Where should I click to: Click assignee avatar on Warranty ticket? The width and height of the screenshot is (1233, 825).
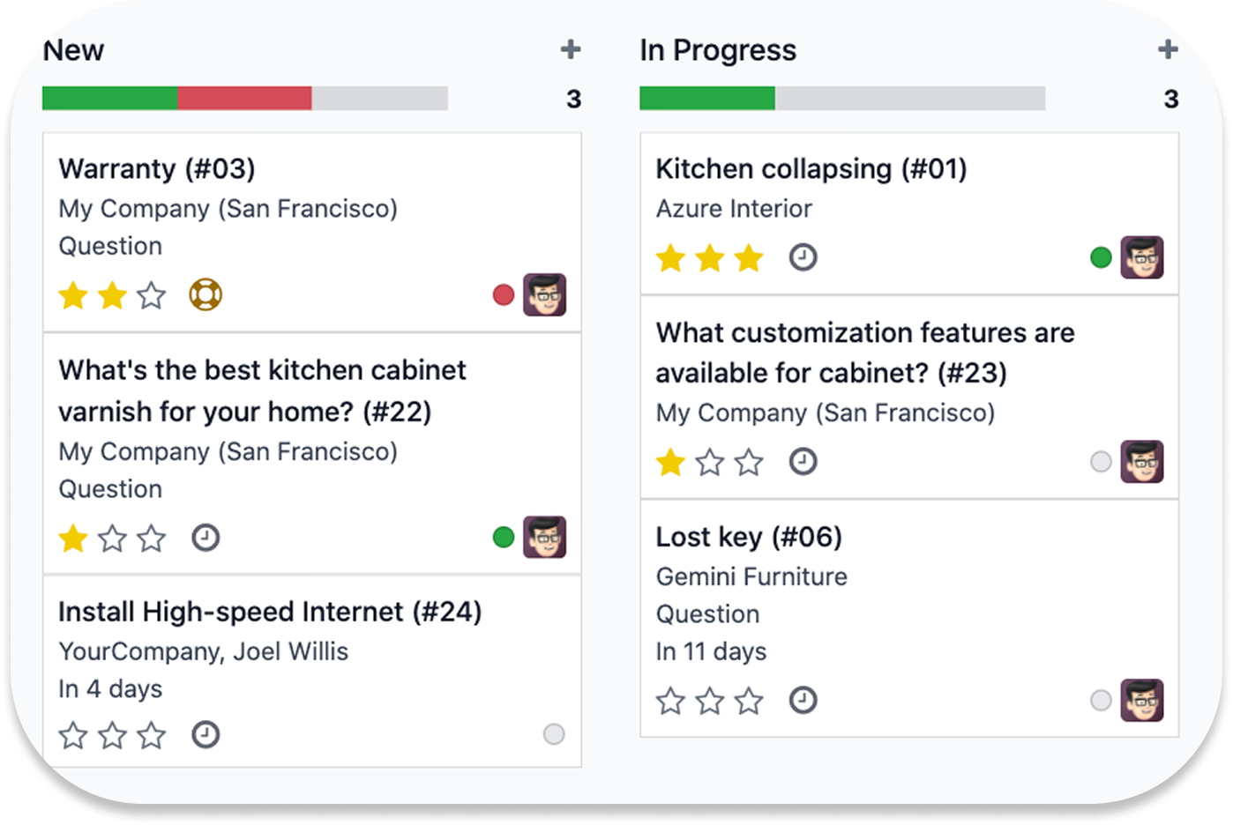(544, 294)
